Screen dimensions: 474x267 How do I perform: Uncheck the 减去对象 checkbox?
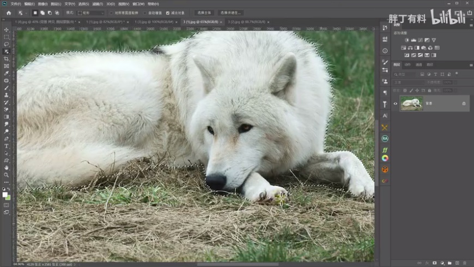click(168, 13)
